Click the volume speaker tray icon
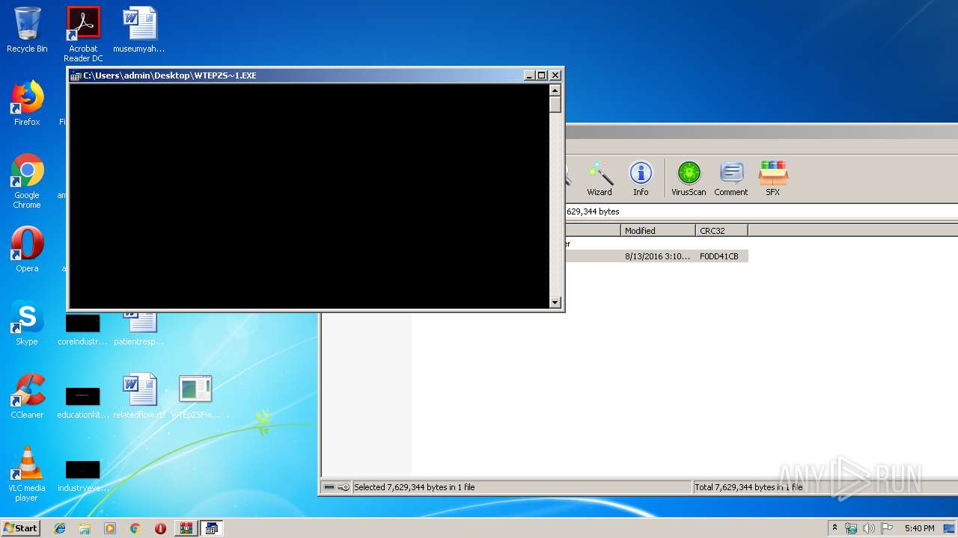Viewport: 958px width, 538px height. tap(869, 528)
